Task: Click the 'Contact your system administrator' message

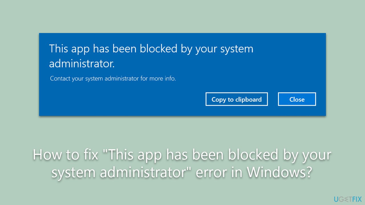Action: [113, 78]
